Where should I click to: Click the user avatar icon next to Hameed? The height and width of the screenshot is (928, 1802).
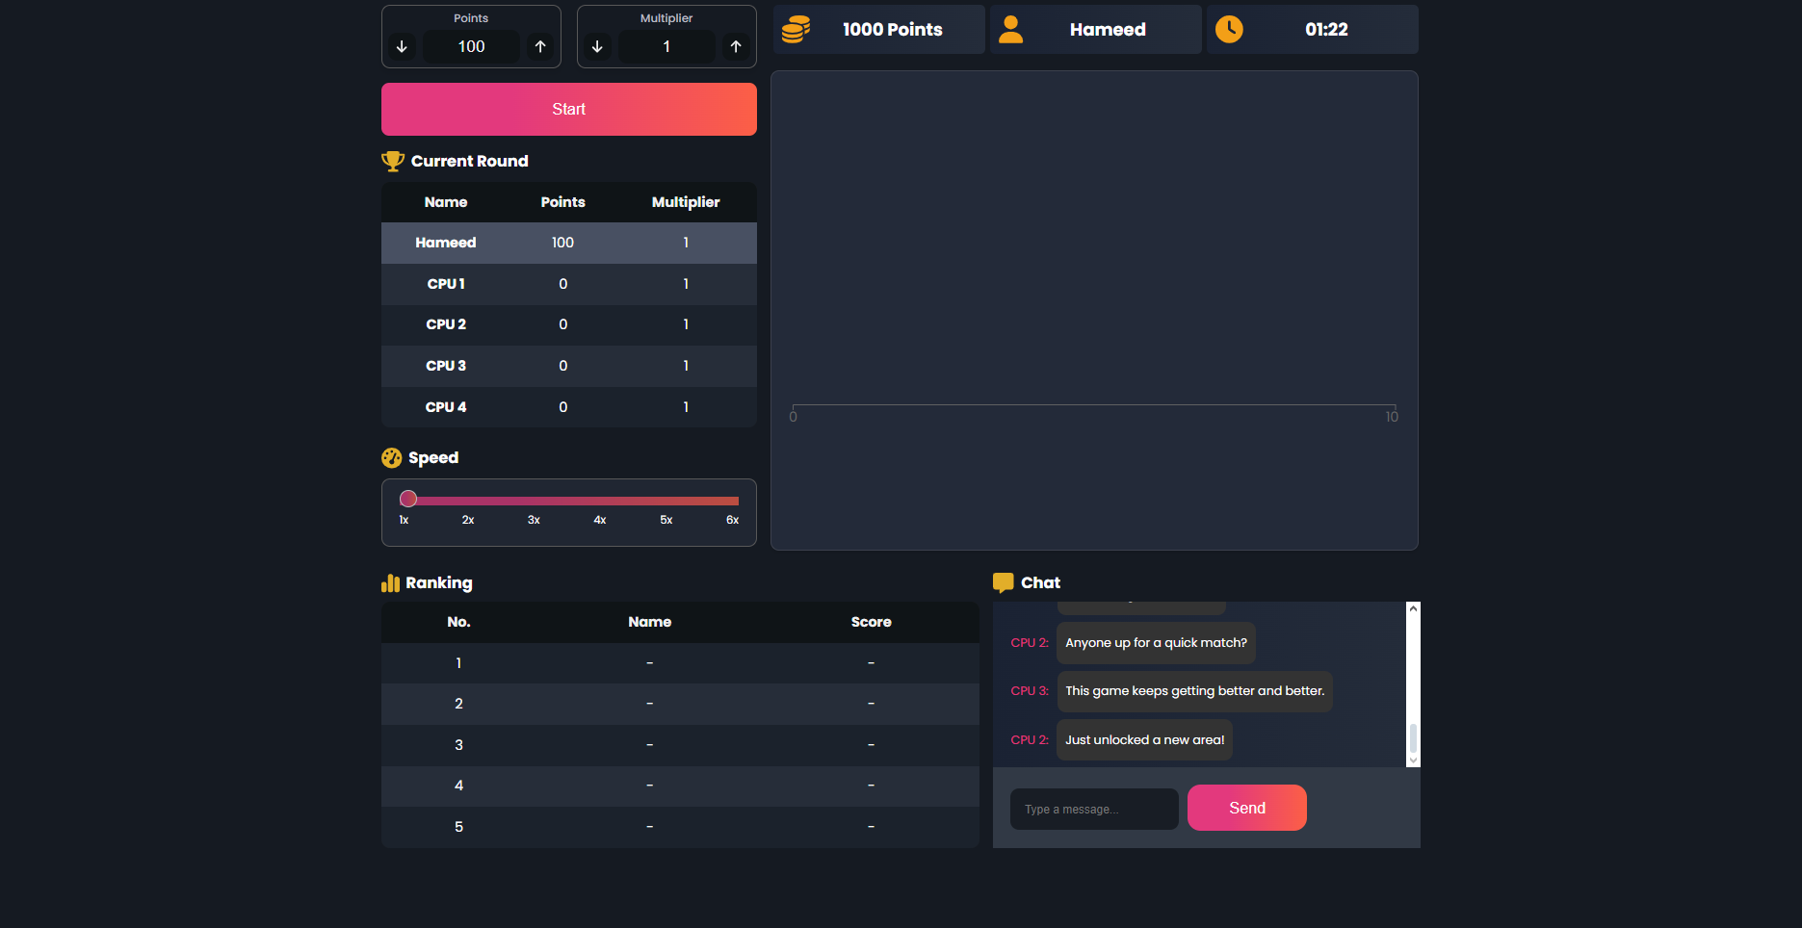[x=1010, y=29]
